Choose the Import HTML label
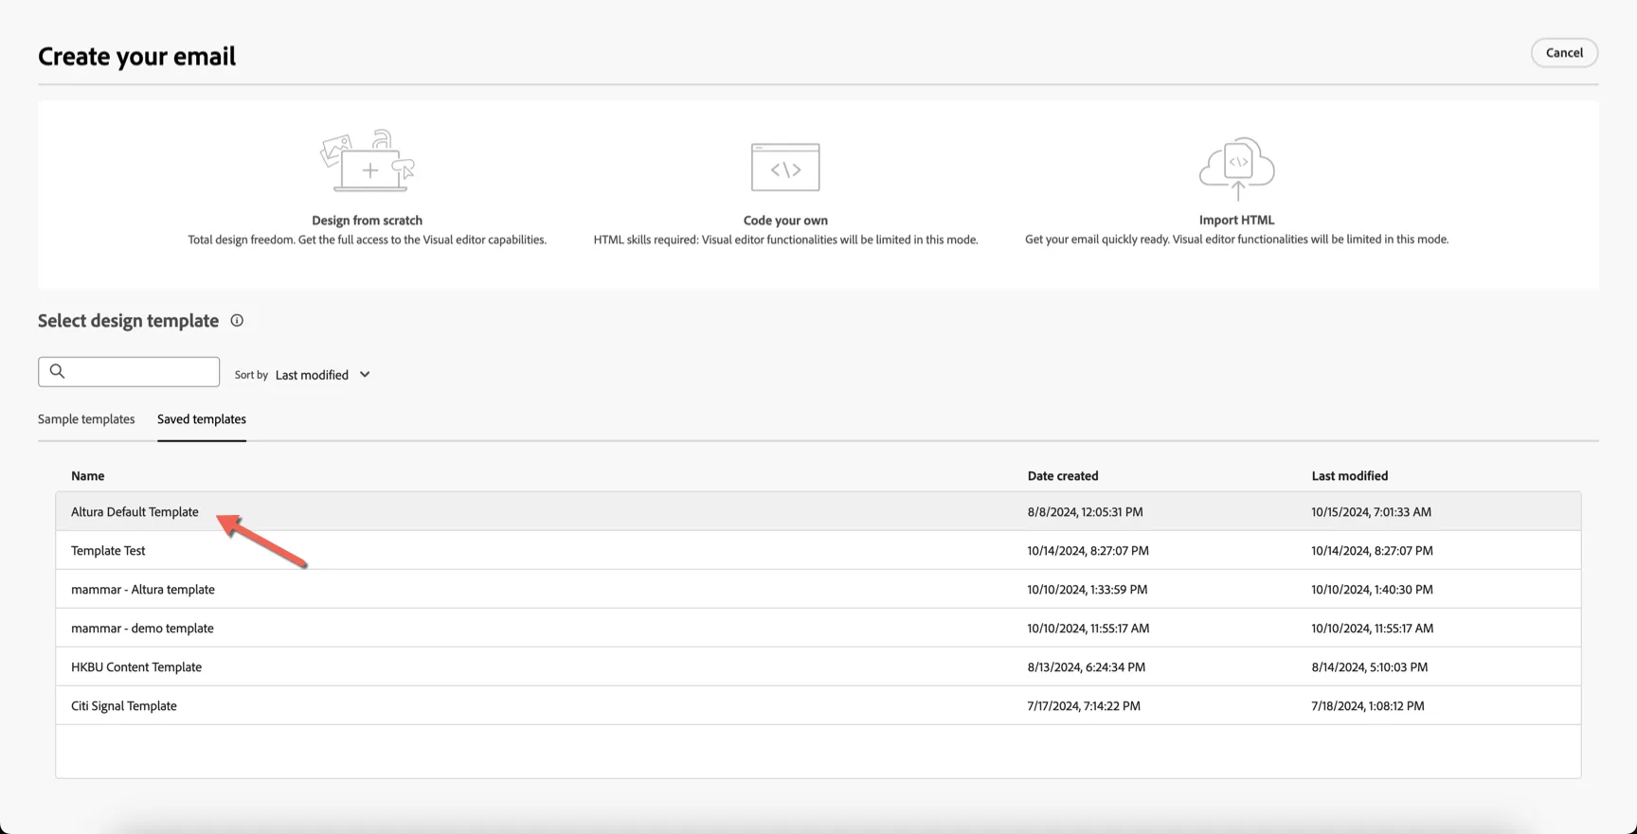This screenshot has height=834, width=1637. click(x=1236, y=220)
